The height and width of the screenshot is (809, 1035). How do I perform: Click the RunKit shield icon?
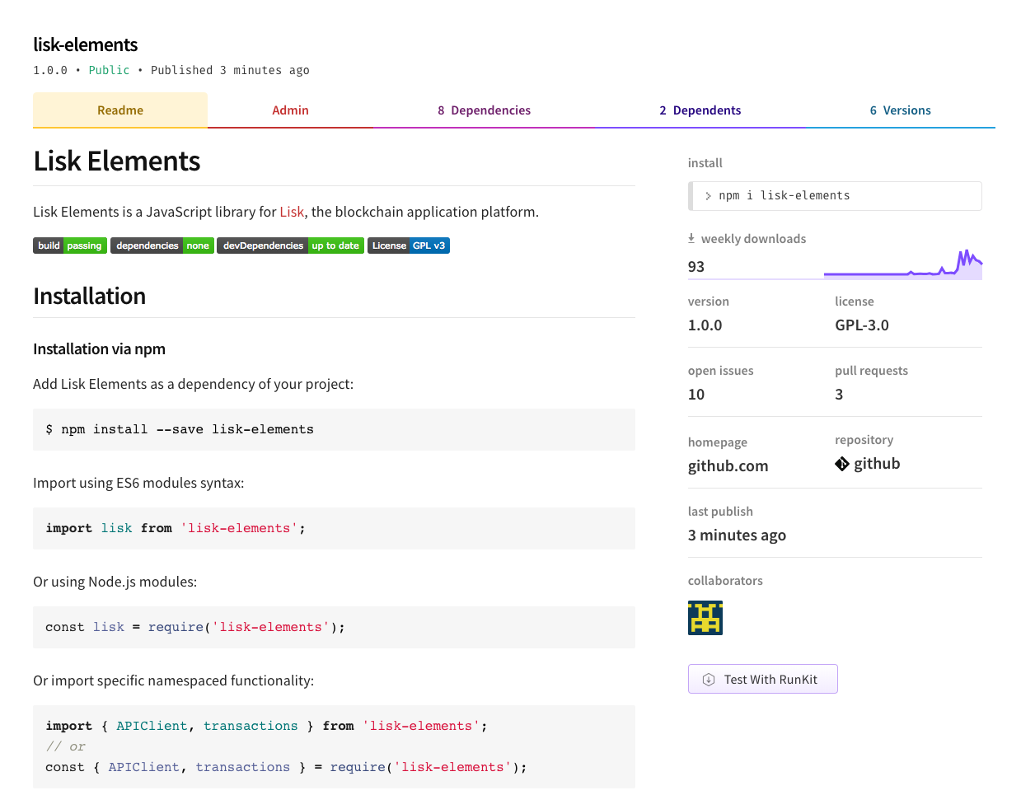[x=709, y=680]
